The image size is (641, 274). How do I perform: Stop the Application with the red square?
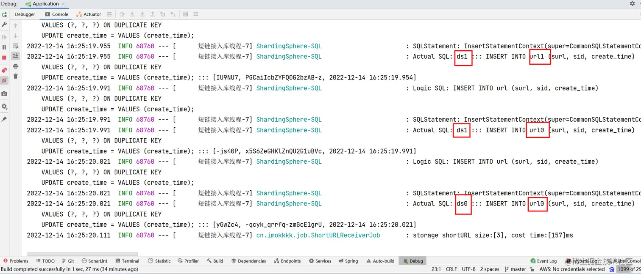(4, 58)
